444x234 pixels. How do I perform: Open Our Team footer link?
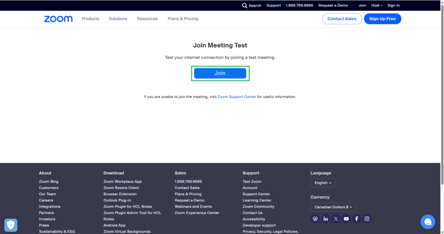pos(48,194)
